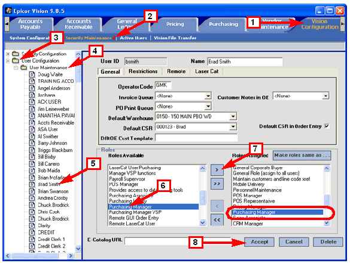The height and width of the screenshot is (263, 350).
Task: Open the Invoice Queue dropdown
Action: point(208,96)
